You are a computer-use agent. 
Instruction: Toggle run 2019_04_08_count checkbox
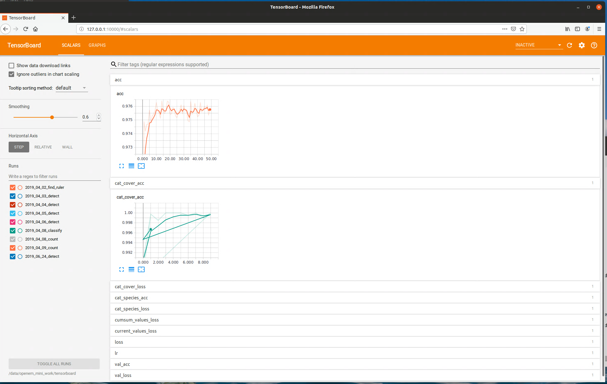pyautogui.click(x=13, y=239)
